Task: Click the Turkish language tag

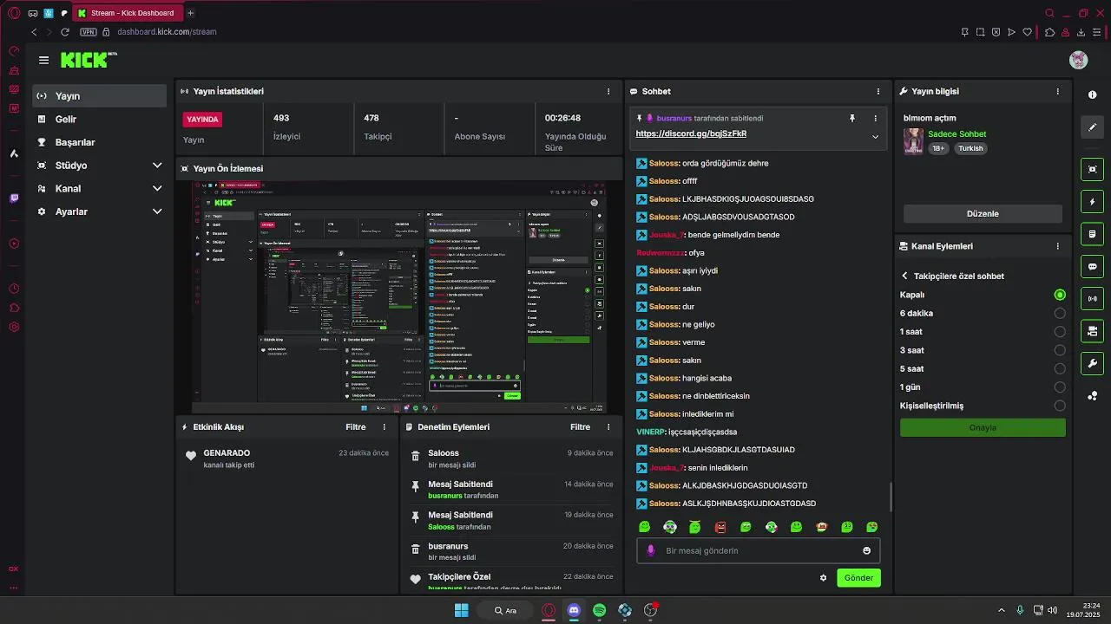Action: [970, 148]
